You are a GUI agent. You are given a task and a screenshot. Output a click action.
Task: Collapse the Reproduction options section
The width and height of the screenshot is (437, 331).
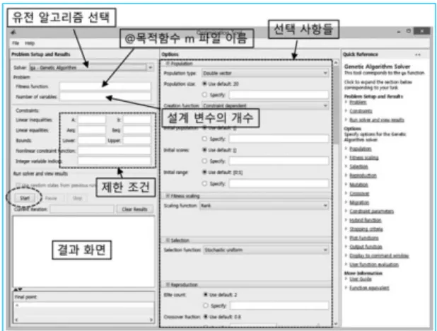click(x=168, y=284)
